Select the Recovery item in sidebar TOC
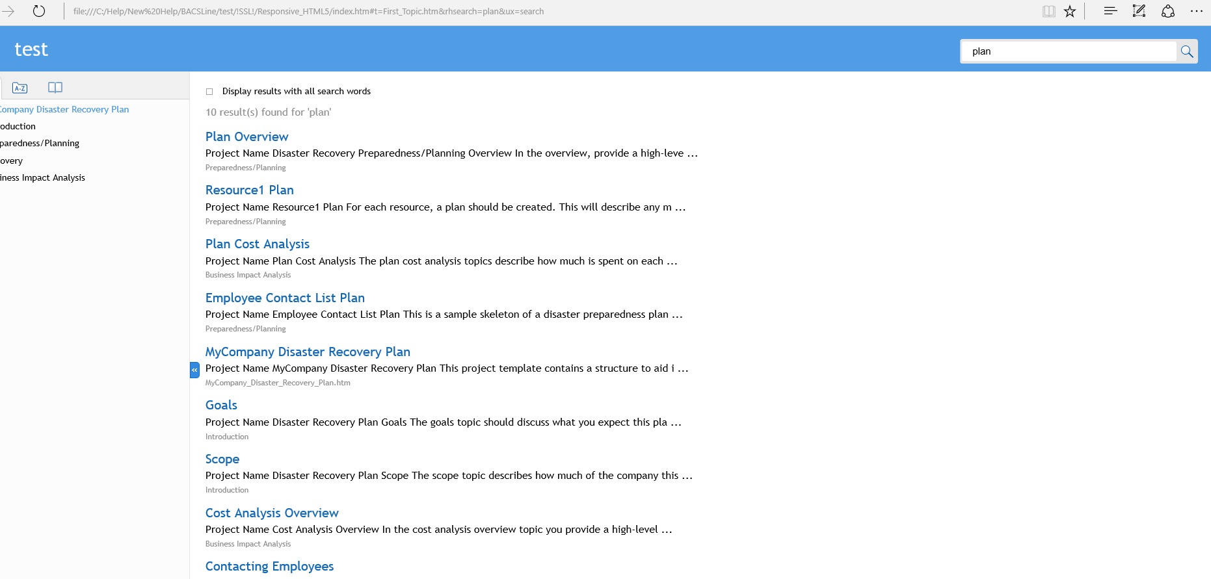1211x579 pixels. point(11,161)
